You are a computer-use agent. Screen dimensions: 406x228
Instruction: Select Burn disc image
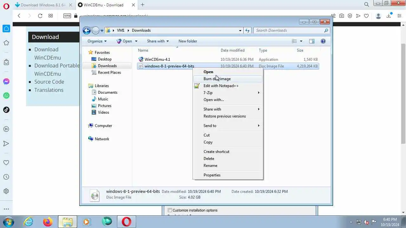[228, 79]
